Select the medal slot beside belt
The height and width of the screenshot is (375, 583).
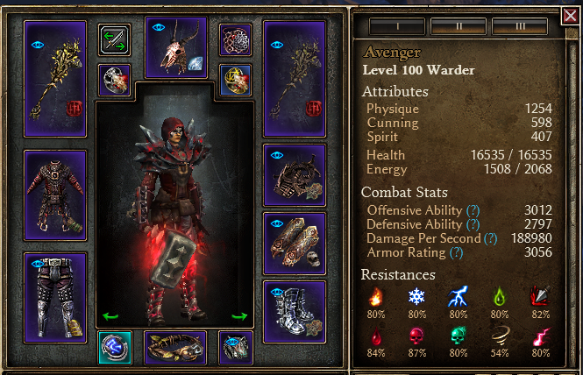click(x=236, y=348)
